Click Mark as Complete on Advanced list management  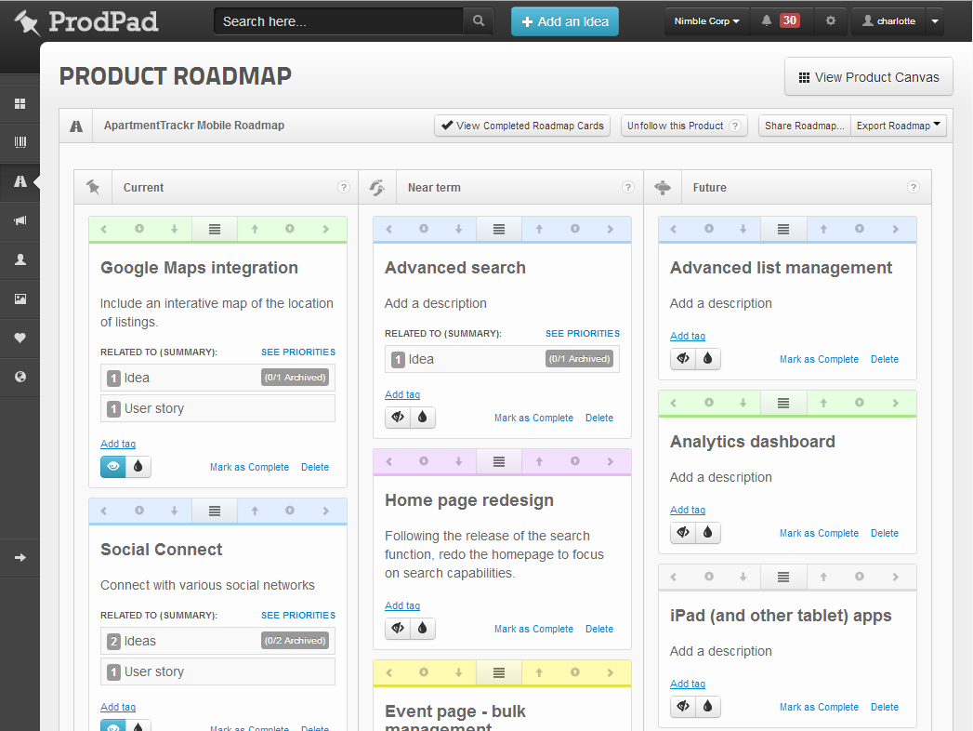pyautogui.click(x=819, y=359)
